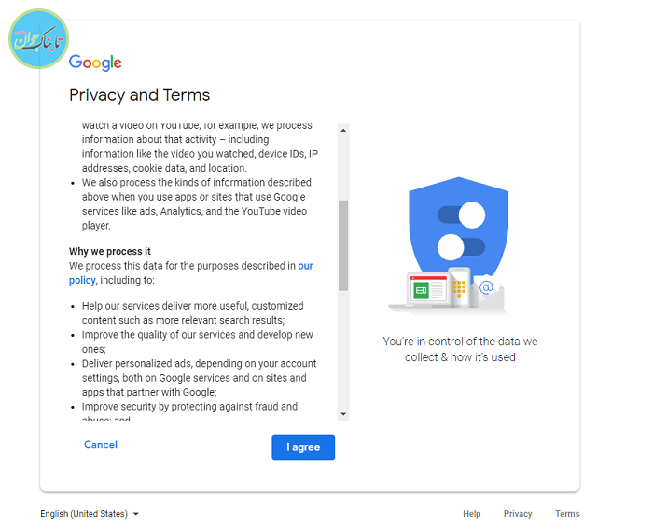
Task: Open the Help page from the footer
Action: pyautogui.click(x=472, y=514)
